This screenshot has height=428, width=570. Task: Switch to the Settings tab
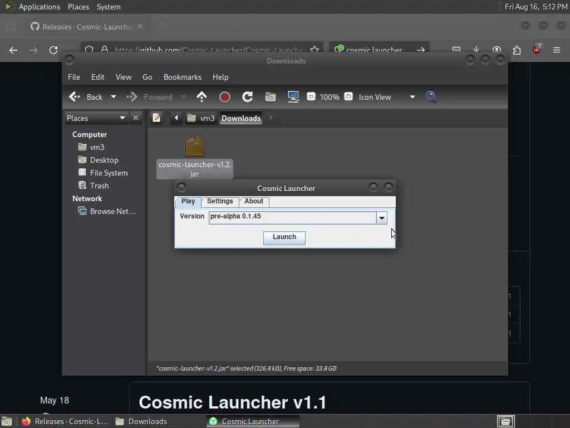[x=219, y=201]
